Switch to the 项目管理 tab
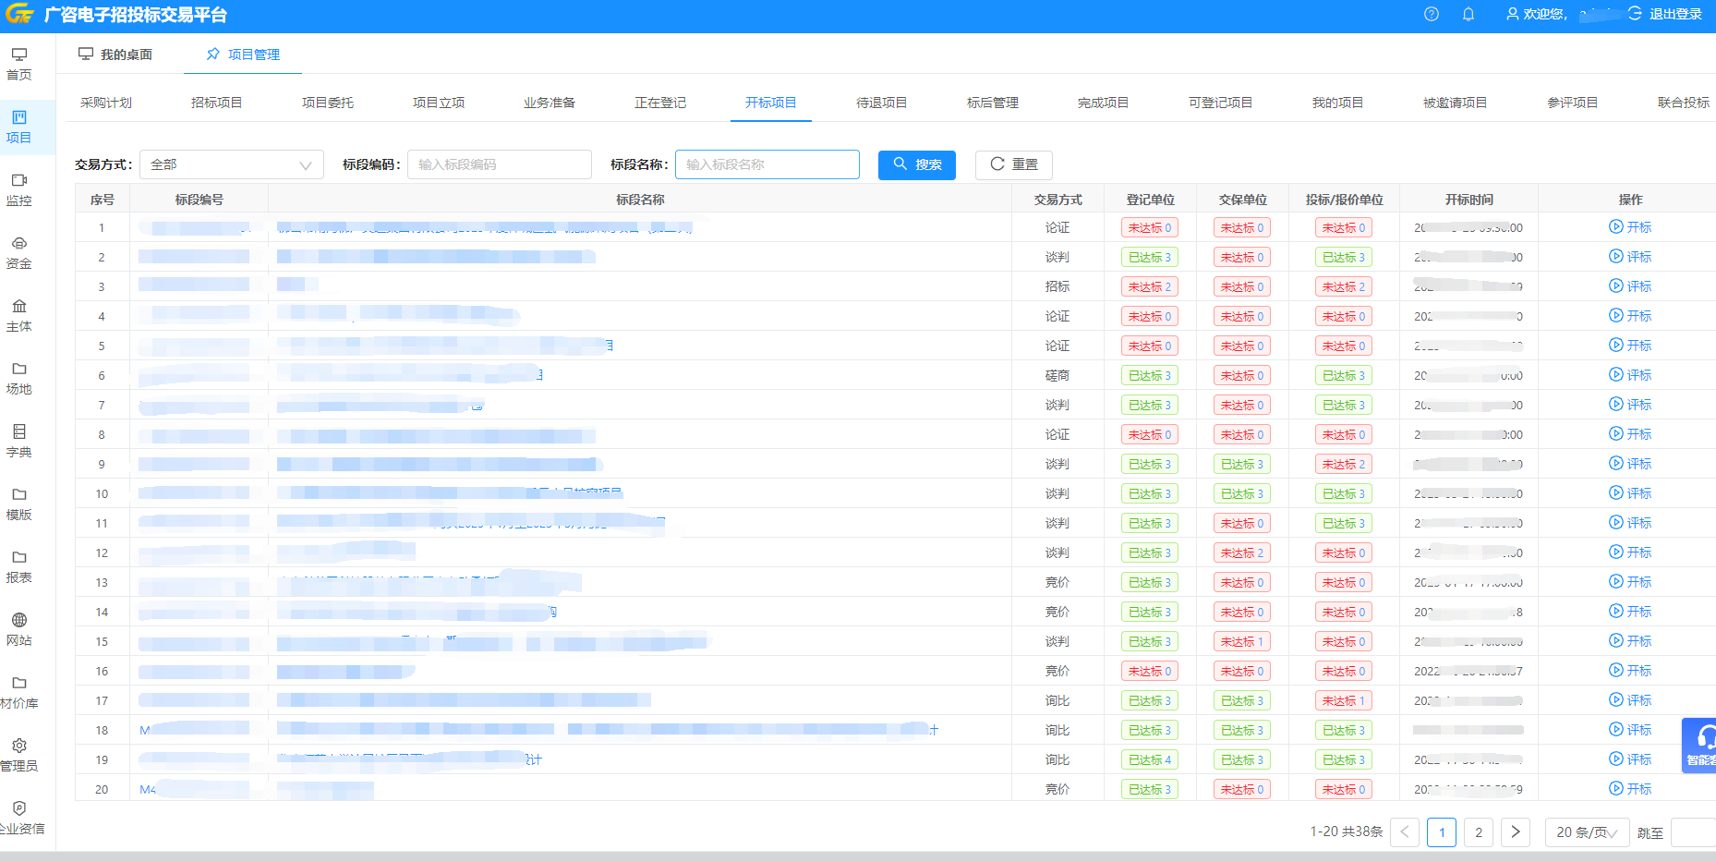The width and height of the screenshot is (1716, 862). [243, 55]
